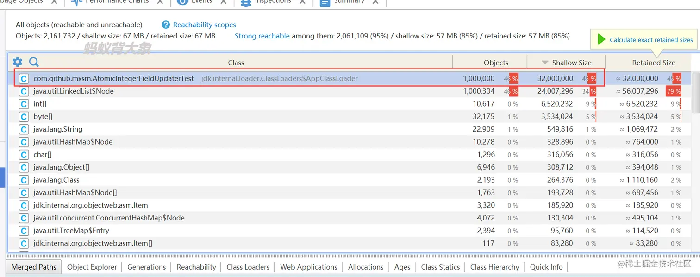Screen dimensions: 700x277
Task: Switch to the Events tab
Action: tap(201, 2)
